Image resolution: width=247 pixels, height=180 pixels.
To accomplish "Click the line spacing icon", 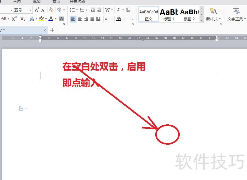I will (x=107, y=19).
